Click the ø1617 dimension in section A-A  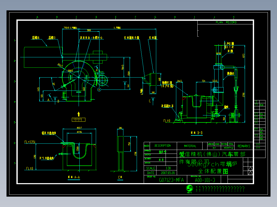tap(79, 128)
